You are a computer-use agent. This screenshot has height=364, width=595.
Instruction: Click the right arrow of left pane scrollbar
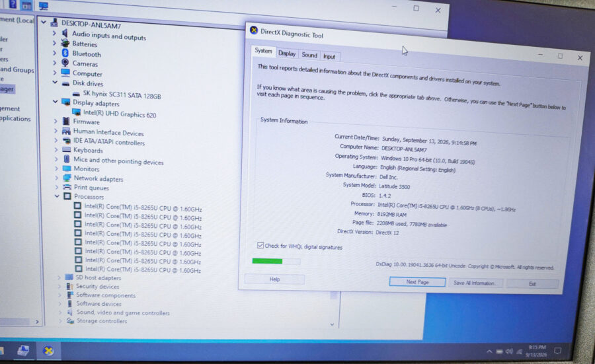[37, 322]
